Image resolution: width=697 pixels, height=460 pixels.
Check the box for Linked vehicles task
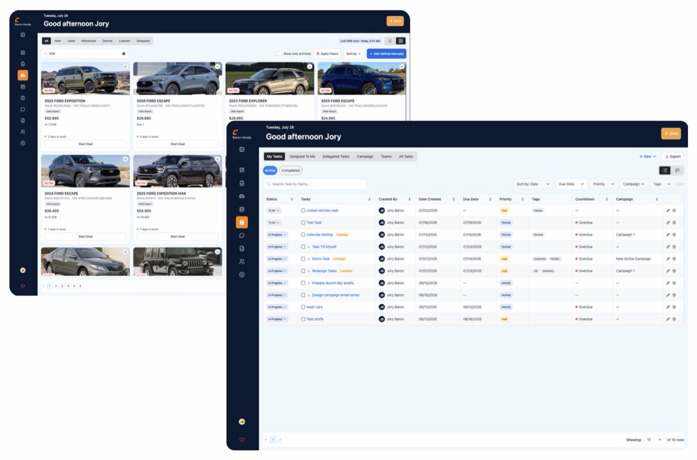[x=303, y=211]
